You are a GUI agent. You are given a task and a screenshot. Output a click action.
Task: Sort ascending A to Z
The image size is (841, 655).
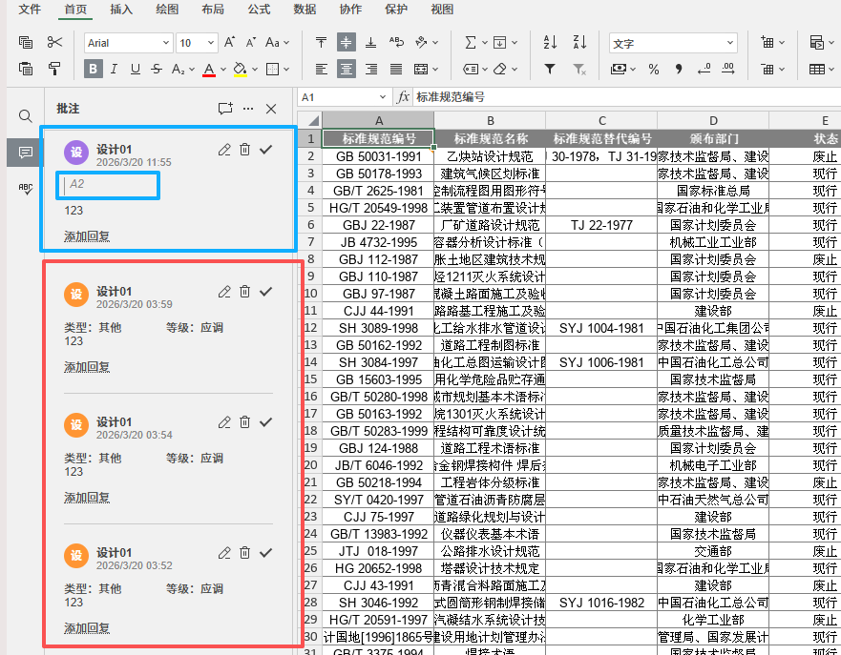(550, 43)
